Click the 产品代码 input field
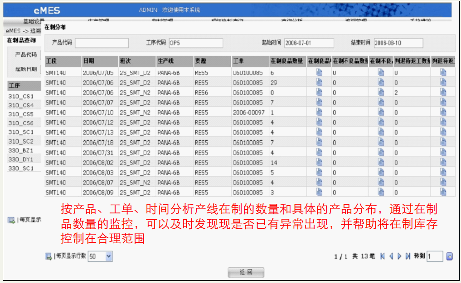The width and height of the screenshot is (461, 283). tap(102, 43)
